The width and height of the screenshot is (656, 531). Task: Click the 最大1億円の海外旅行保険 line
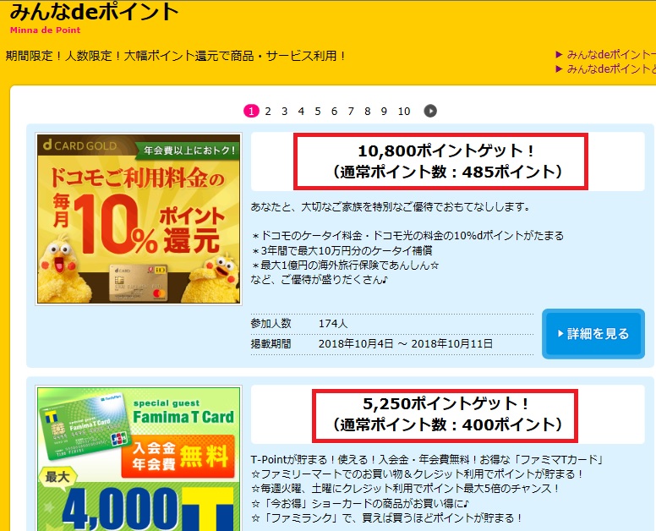pos(345,265)
